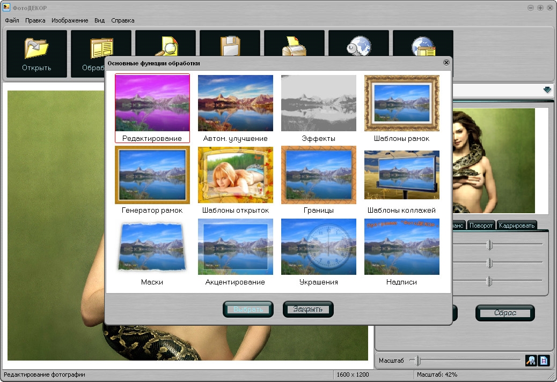
Task: Open the Изображение menu
Action: [x=70, y=20]
